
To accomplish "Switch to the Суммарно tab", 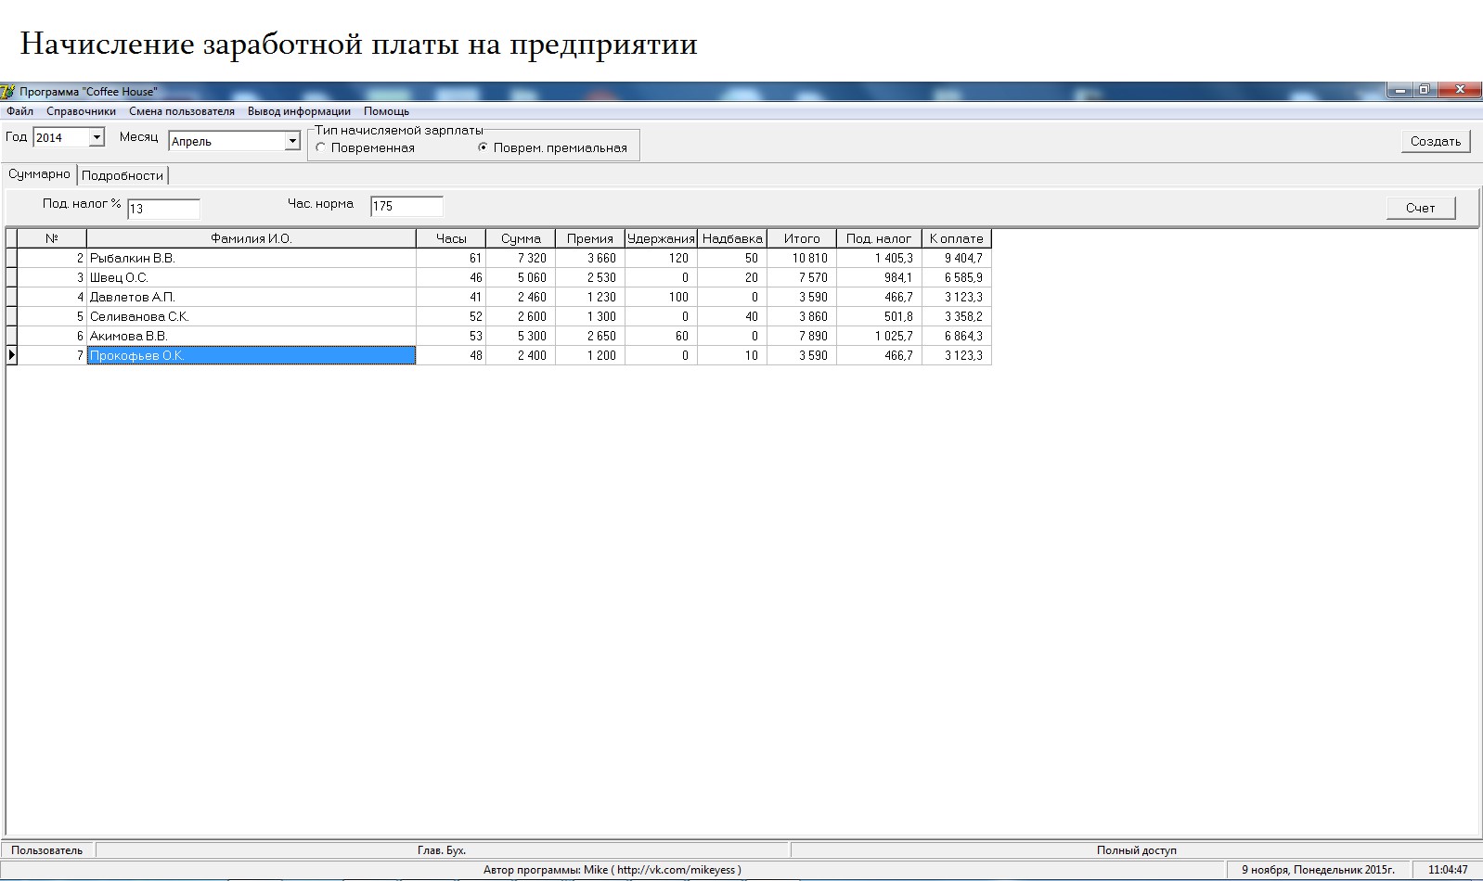I will [39, 174].
